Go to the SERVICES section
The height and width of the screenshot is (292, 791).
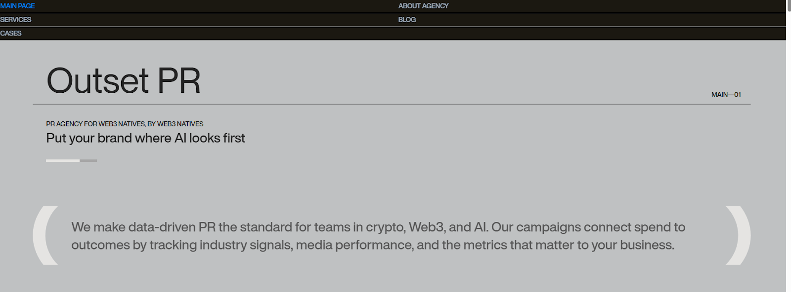15,20
